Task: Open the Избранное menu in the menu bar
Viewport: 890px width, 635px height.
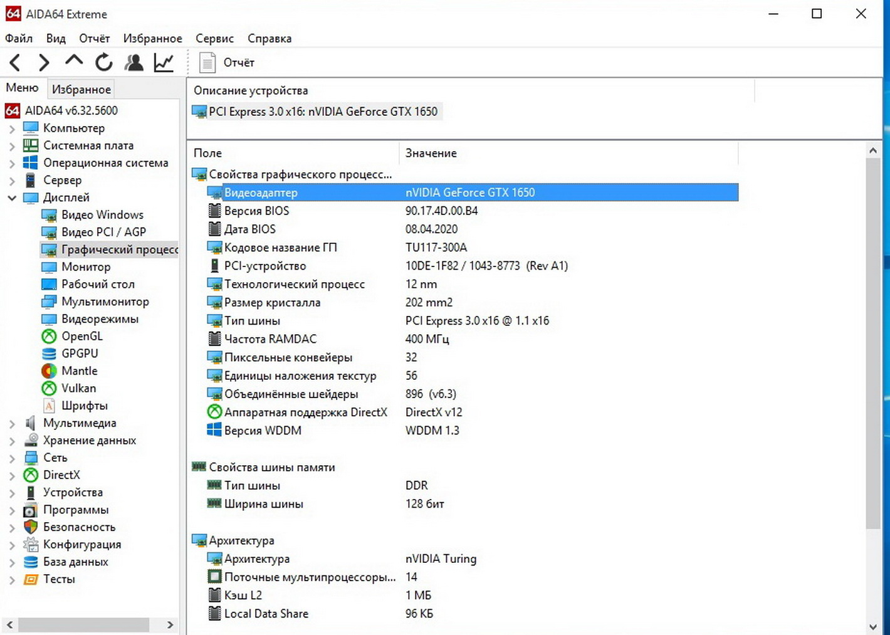Action: click(x=152, y=38)
